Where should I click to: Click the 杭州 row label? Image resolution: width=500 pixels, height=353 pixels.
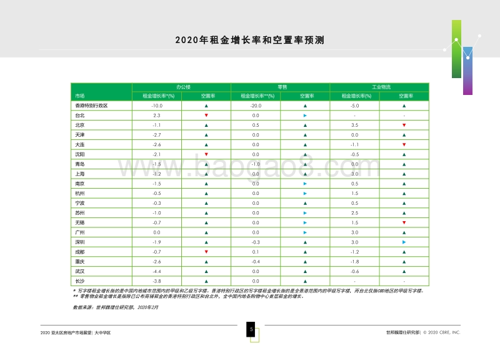(x=80, y=194)
